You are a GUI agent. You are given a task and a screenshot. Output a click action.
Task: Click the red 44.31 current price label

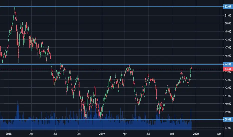tap(228, 69)
